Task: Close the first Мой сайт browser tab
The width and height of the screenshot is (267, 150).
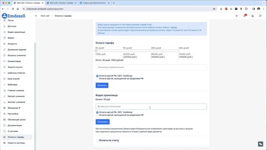Action: click(x=43, y=3)
